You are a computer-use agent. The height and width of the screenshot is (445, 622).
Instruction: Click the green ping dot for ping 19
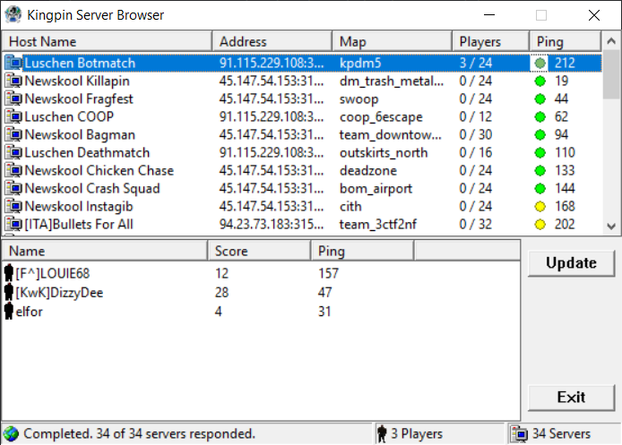pyautogui.click(x=540, y=81)
